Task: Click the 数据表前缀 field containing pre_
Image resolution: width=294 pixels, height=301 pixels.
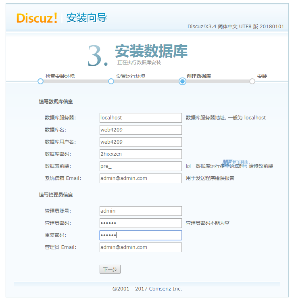Action: 141,166
